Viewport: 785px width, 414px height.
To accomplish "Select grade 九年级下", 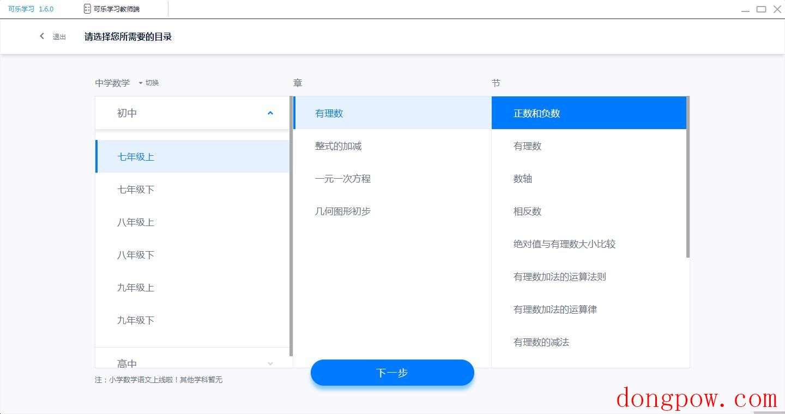I will (x=192, y=320).
